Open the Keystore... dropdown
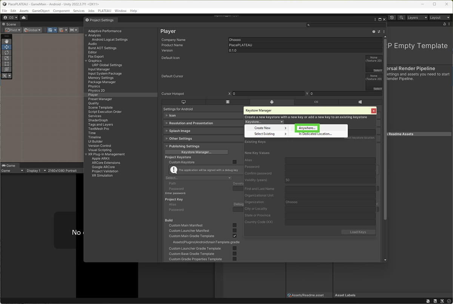The image size is (453, 304). click(x=264, y=122)
